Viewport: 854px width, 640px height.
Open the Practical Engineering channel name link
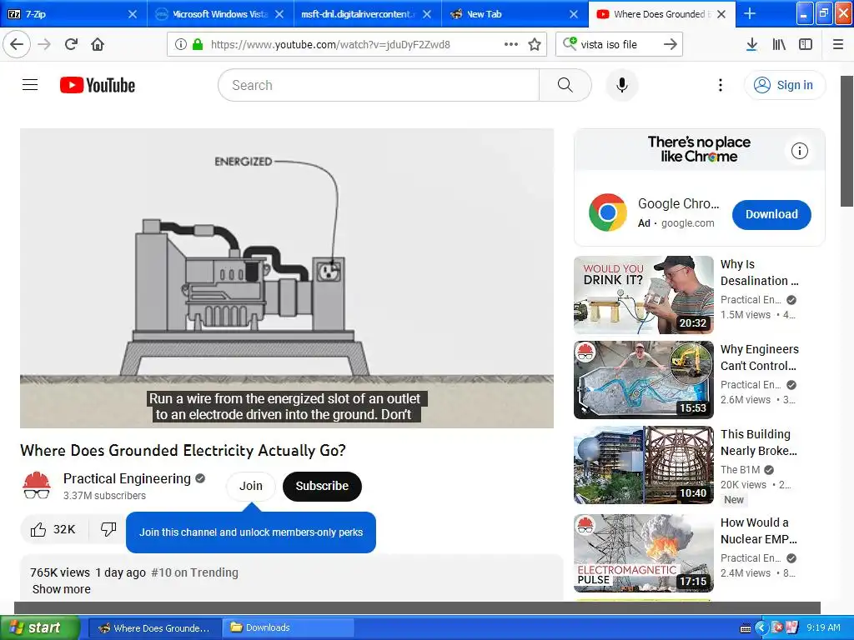[x=127, y=478]
